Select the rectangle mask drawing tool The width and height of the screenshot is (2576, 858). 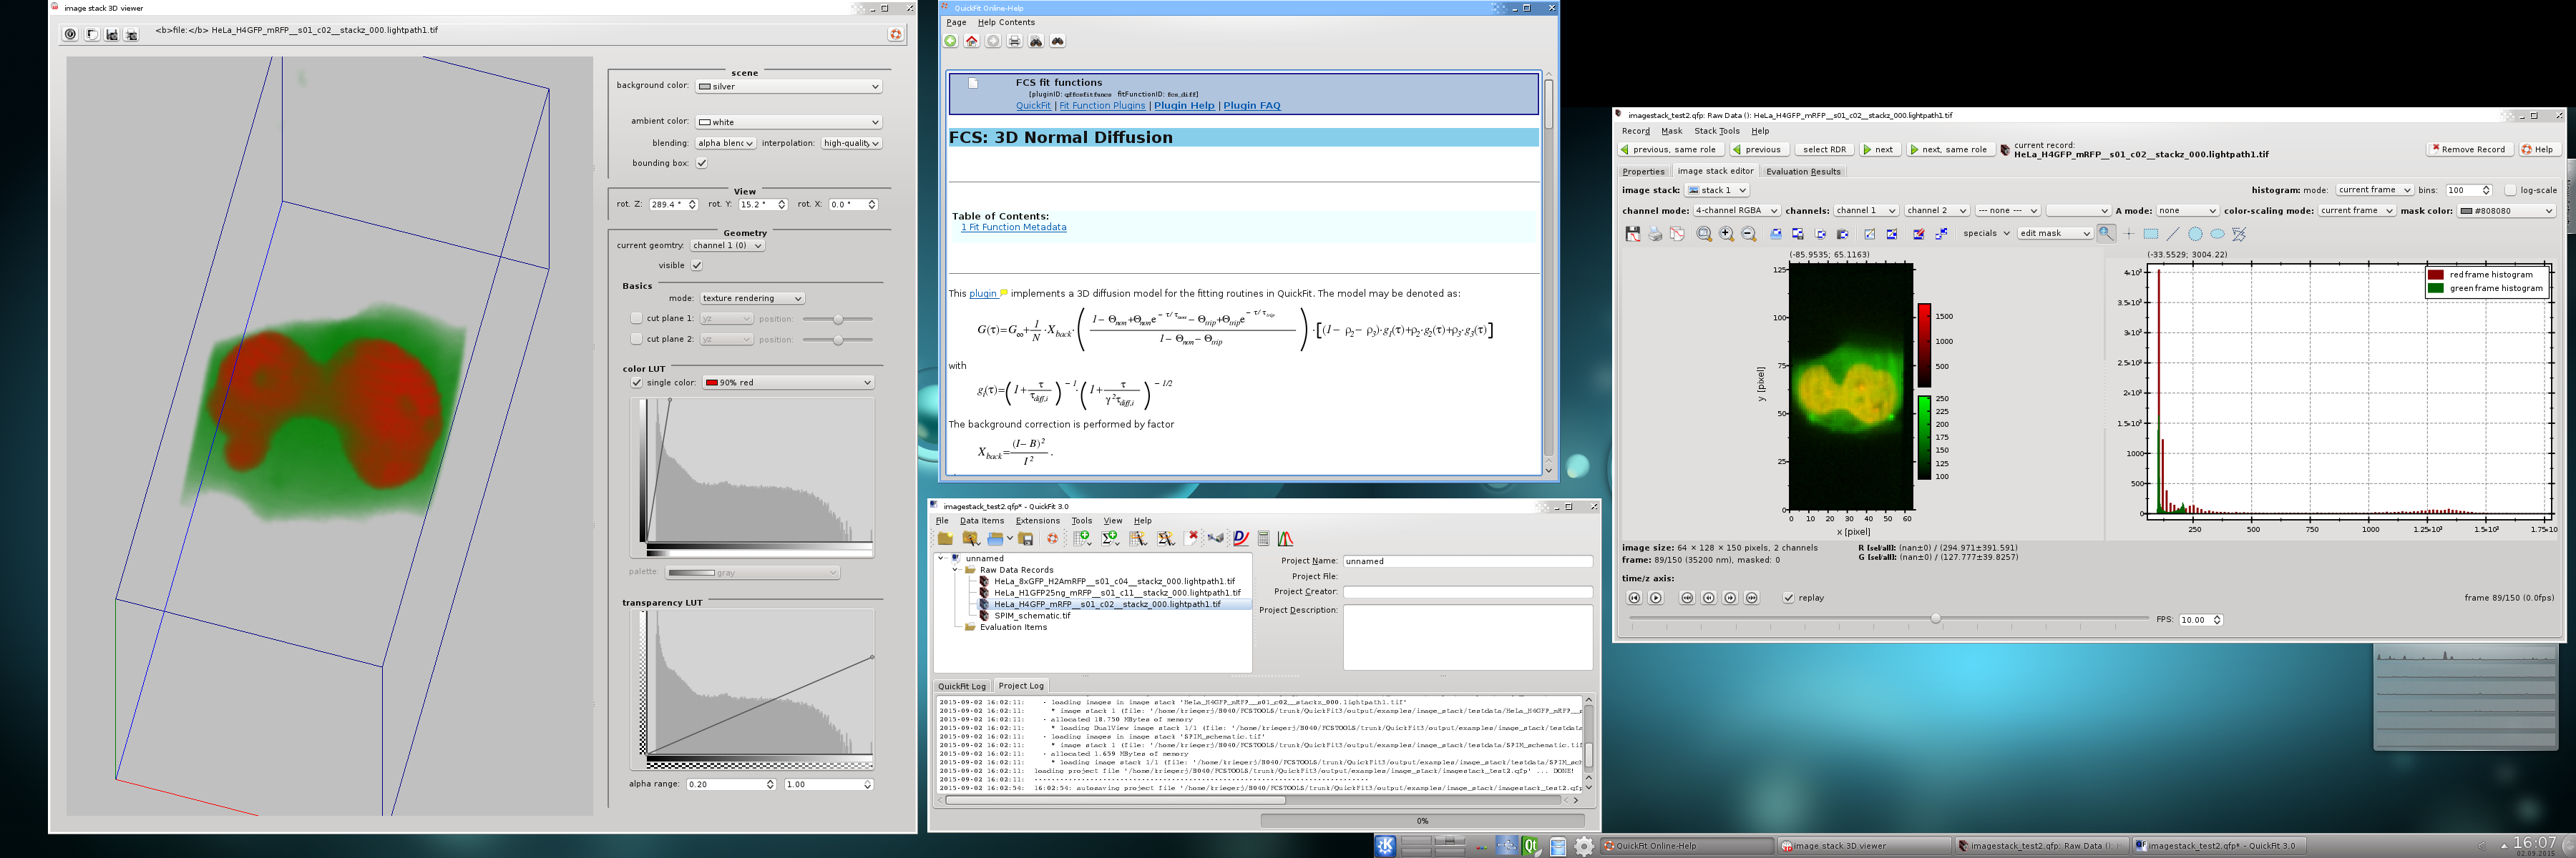(x=2150, y=234)
